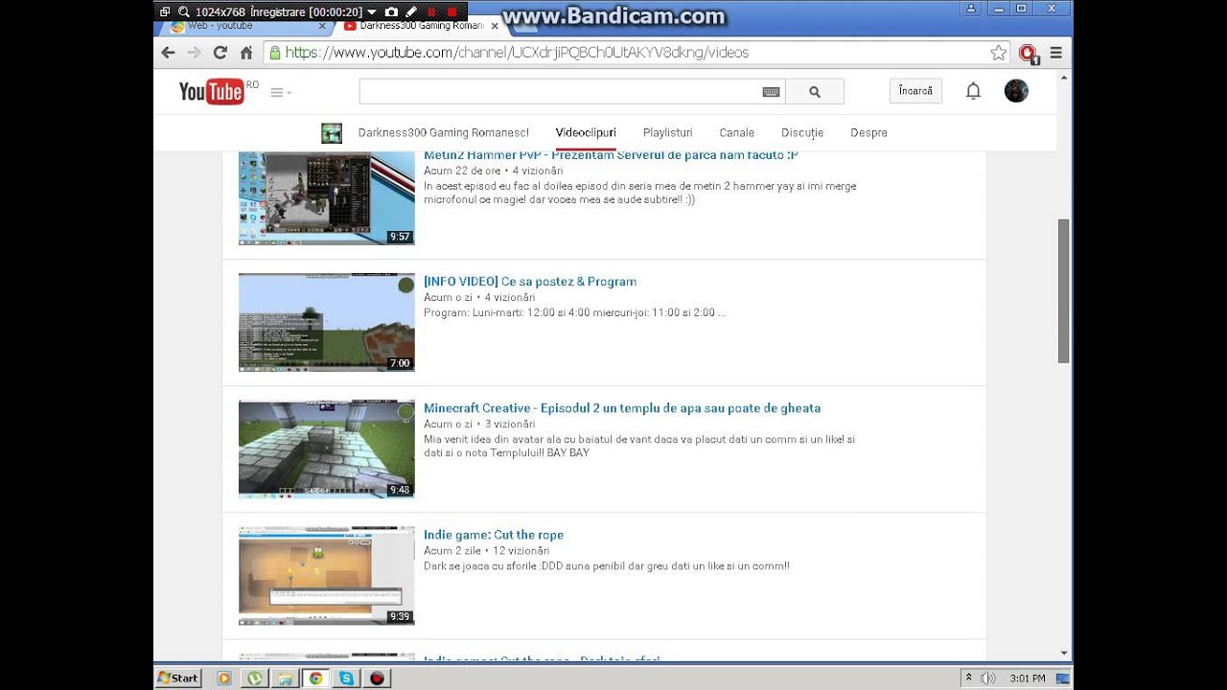1227x690 pixels.
Task: Open the Discuție tab
Action: 802,133
